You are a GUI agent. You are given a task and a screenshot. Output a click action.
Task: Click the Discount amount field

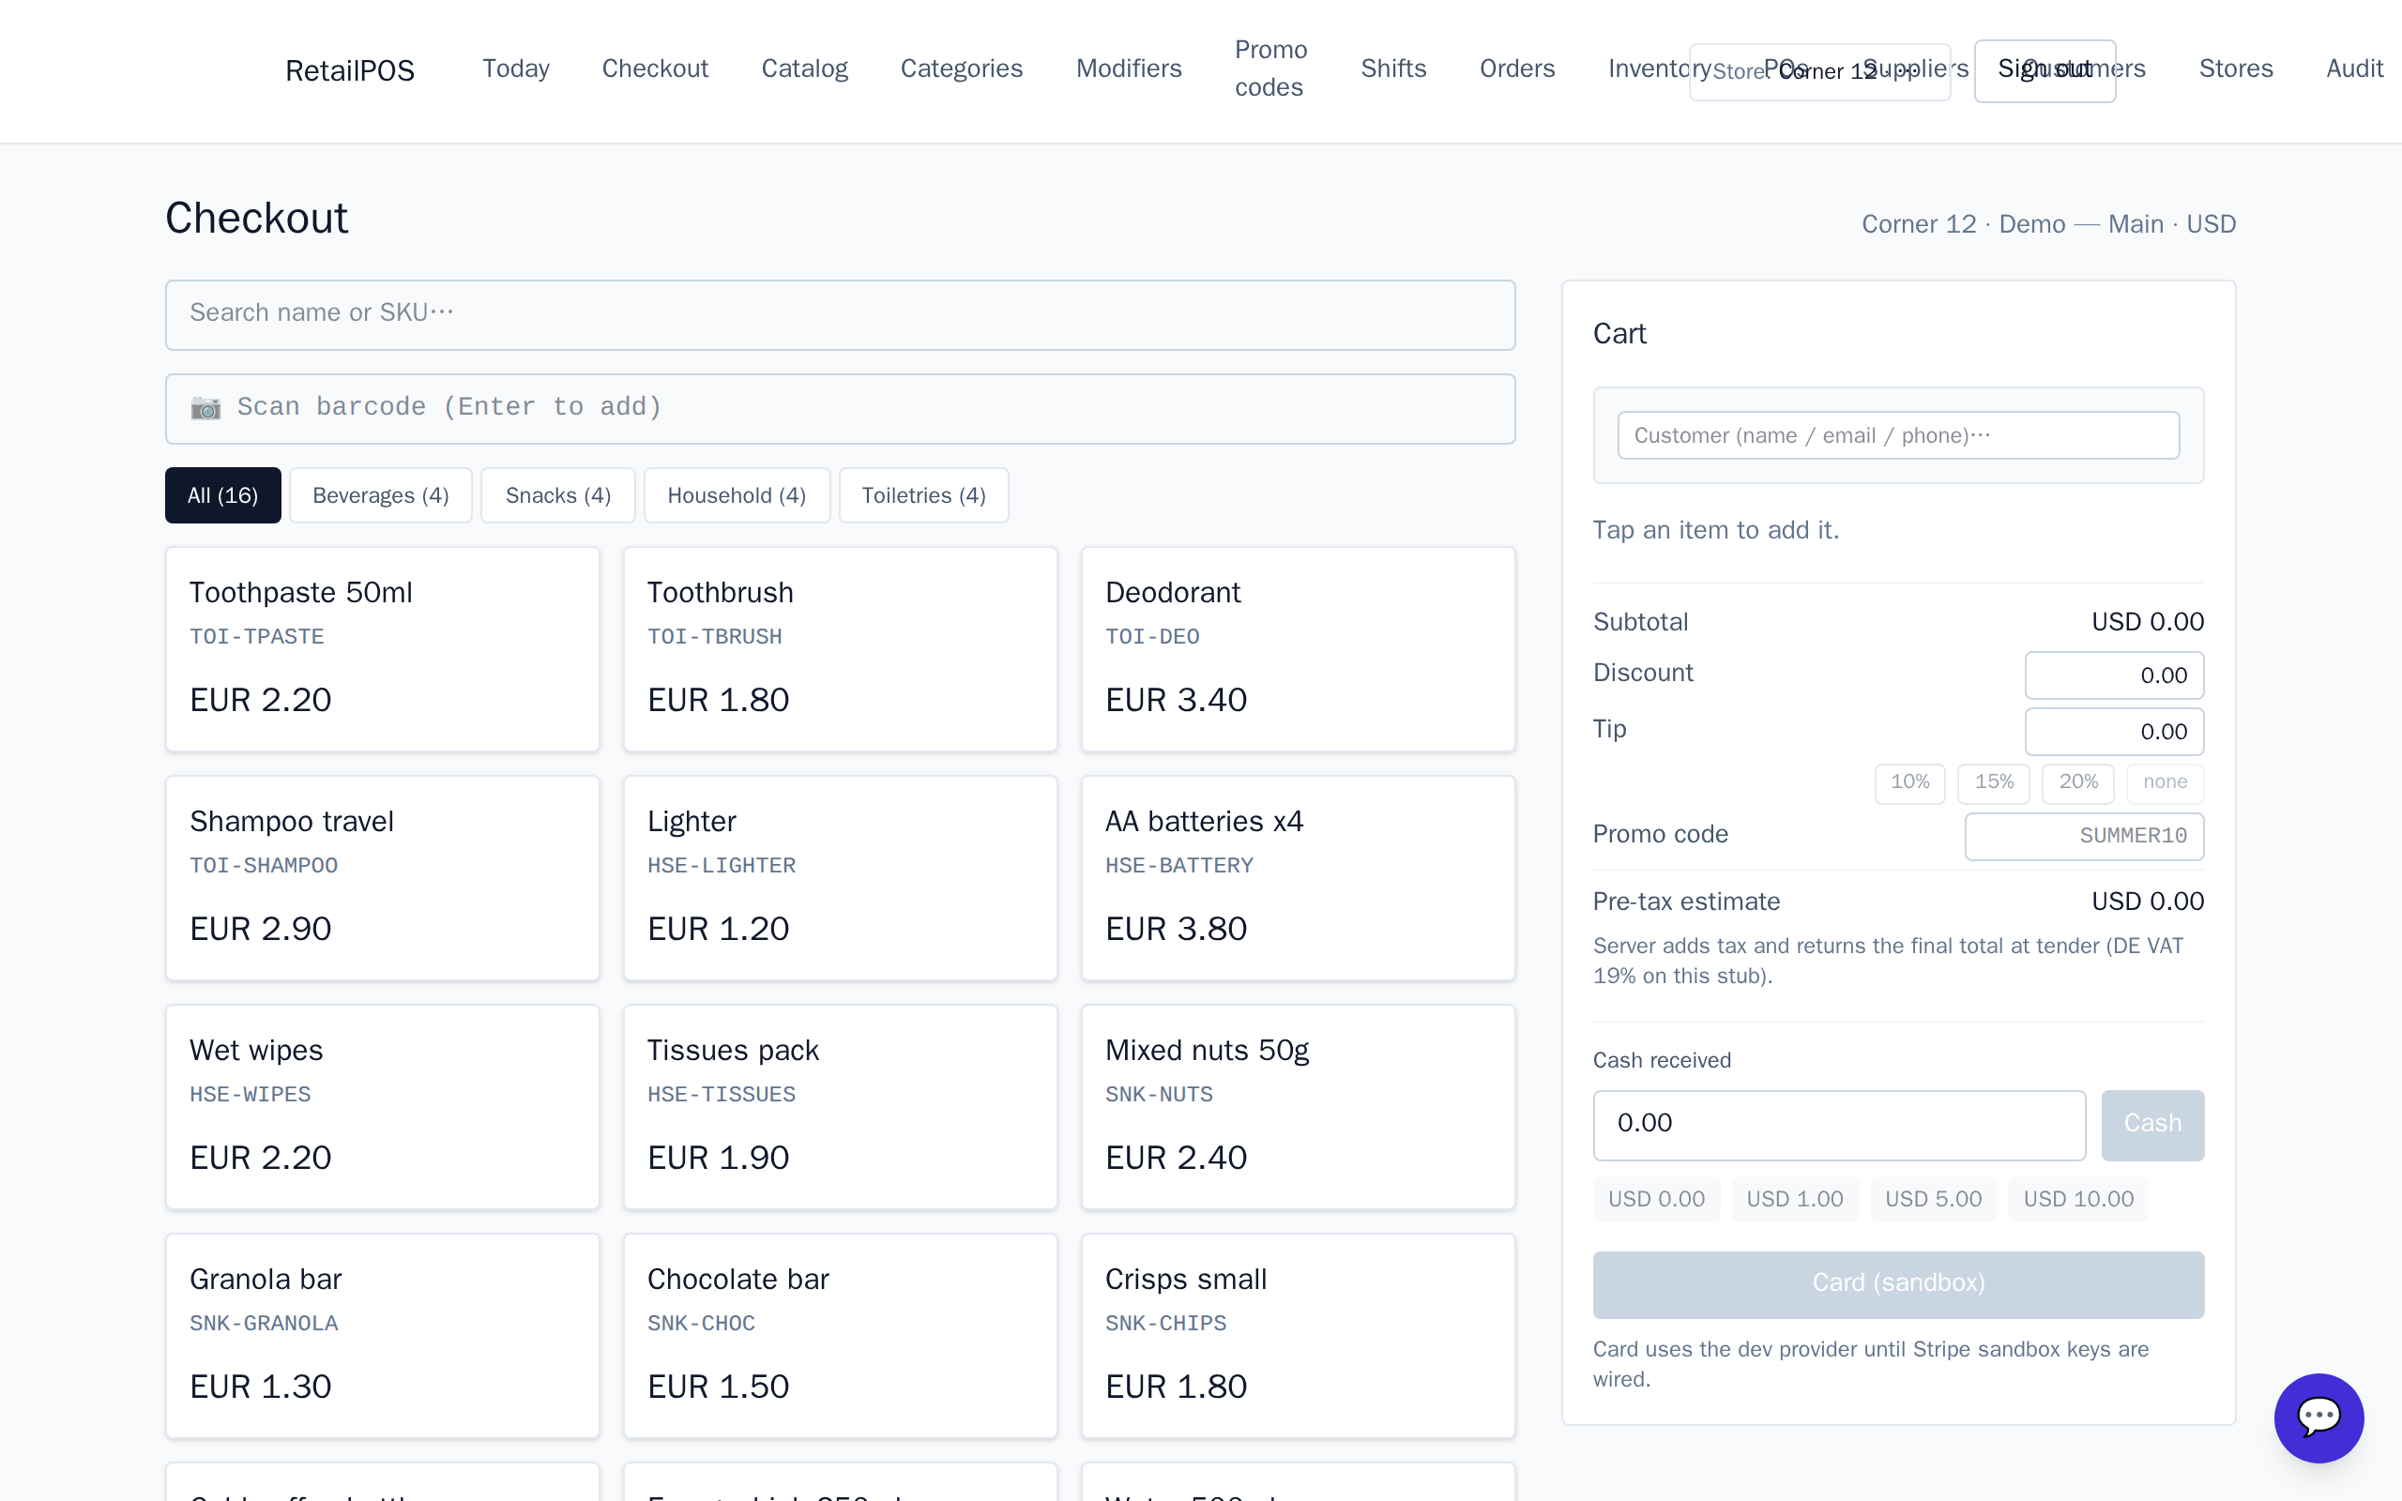[2114, 675]
